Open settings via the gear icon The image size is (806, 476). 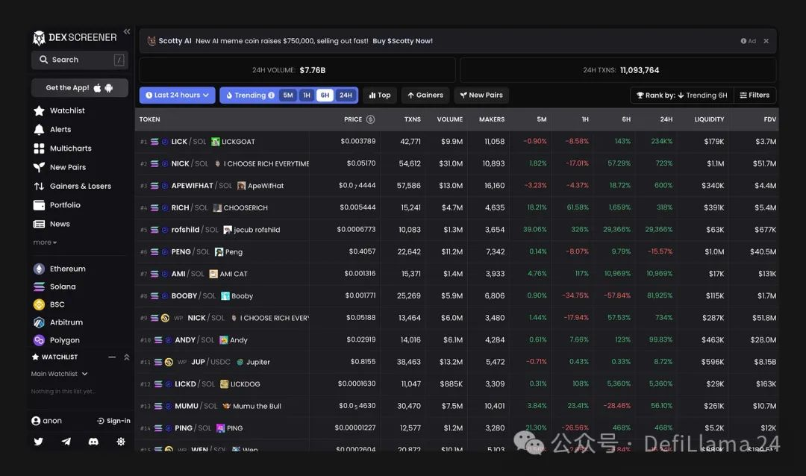121,442
